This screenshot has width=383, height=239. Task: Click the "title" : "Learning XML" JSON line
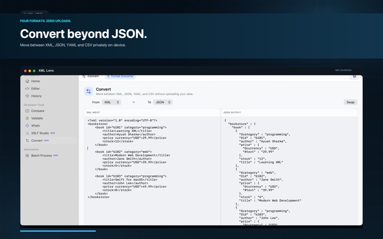261,162
